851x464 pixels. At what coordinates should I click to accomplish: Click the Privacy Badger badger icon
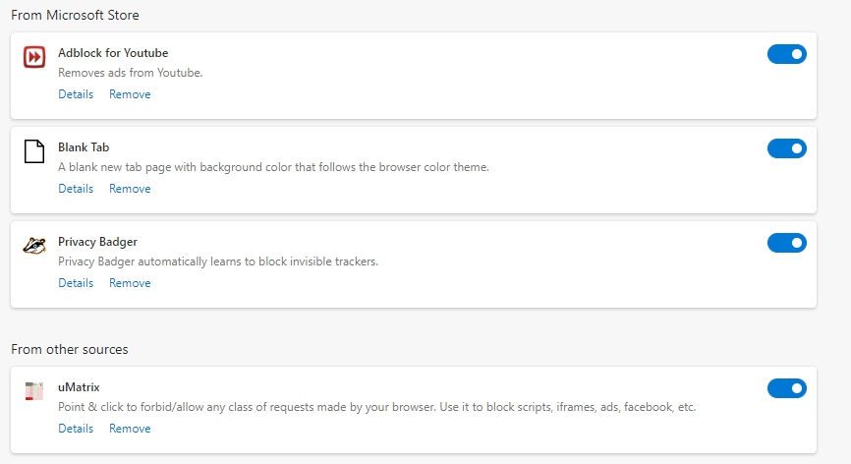[x=34, y=246]
